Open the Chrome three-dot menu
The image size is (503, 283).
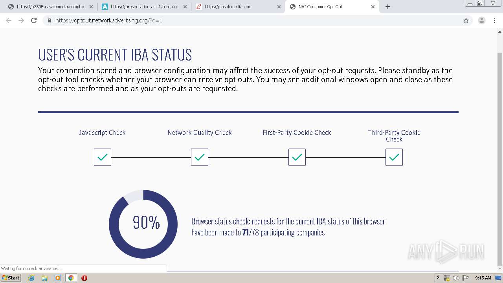pos(494,20)
